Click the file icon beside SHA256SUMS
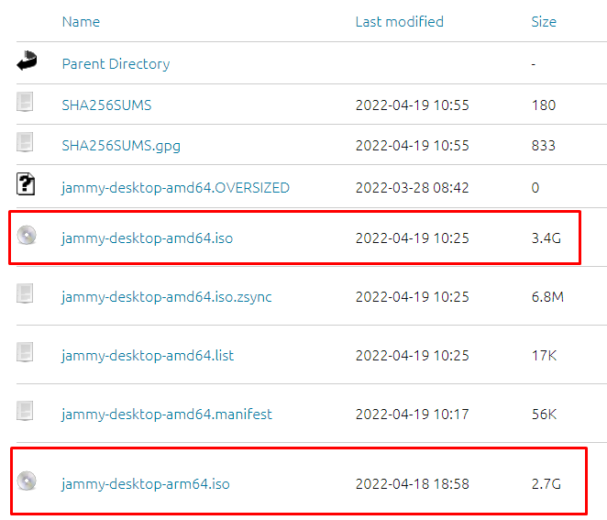607x520 pixels. (x=25, y=102)
